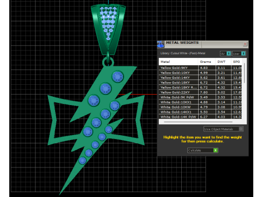Select the White Gold:14K PdW row

[x=200, y=117]
